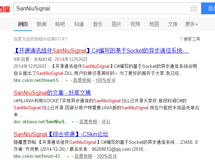Screen dimensions: 215x164
Task: Click the 评价 link for okbase result
Action: click(x=106, y=122)
